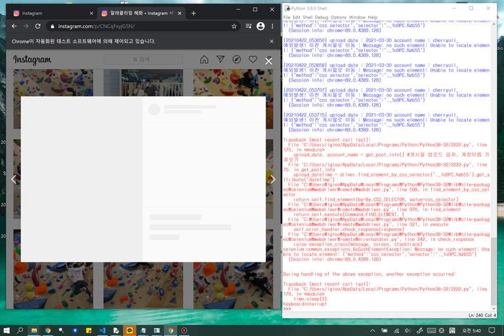
Task: Open Debug menu in Python Shell
Action: (x=322, y=17)
